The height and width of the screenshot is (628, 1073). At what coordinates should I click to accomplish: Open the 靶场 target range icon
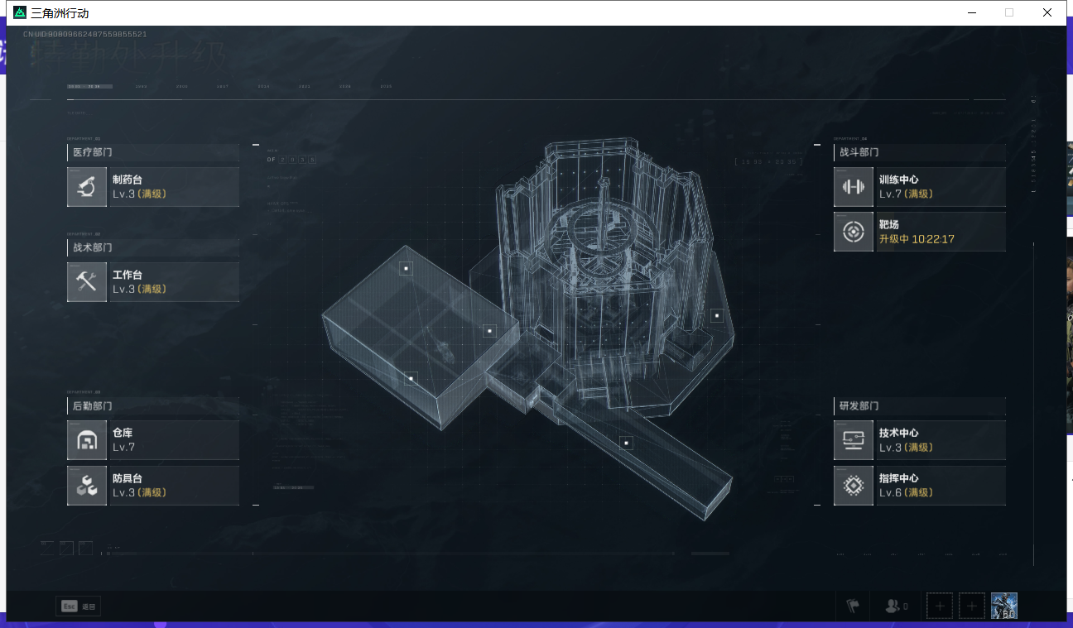coord(854,232)
